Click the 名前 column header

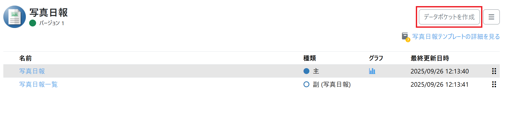click(x=25, y=58)
